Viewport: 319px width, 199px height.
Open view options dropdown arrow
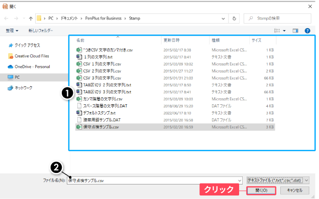pos(284,31)
